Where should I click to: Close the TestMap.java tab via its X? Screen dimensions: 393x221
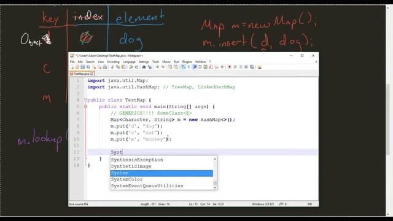click(92, 74)
